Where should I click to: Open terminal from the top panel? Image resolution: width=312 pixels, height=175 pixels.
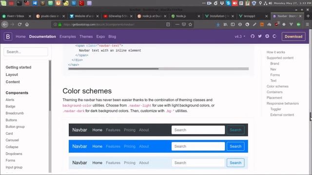coord(19,3)
